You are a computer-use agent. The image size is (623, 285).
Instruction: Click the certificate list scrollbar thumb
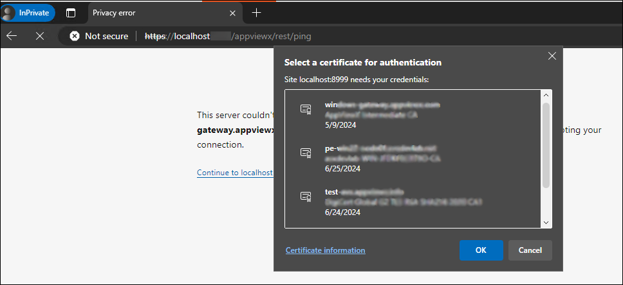coord(546,145)
